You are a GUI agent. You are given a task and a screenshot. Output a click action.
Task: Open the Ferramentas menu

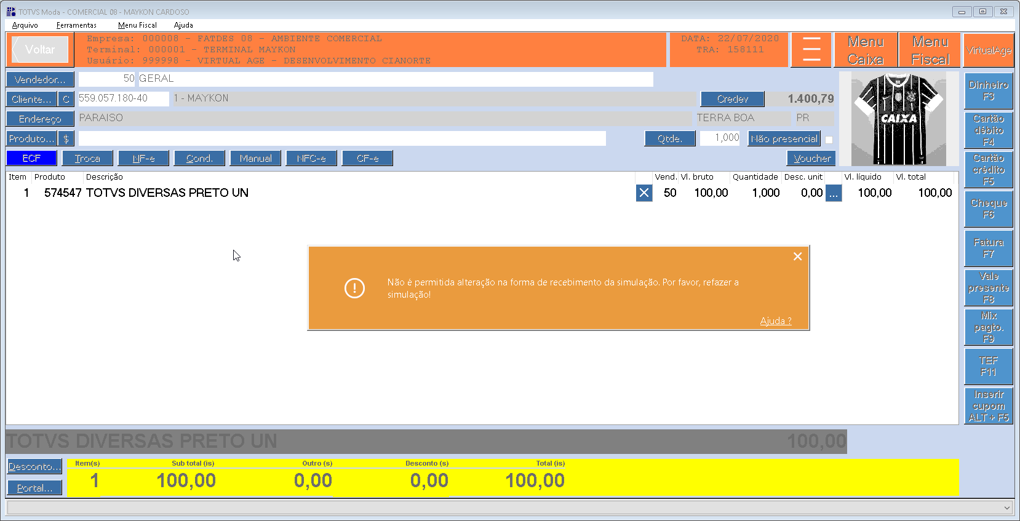tap(76, 25)
